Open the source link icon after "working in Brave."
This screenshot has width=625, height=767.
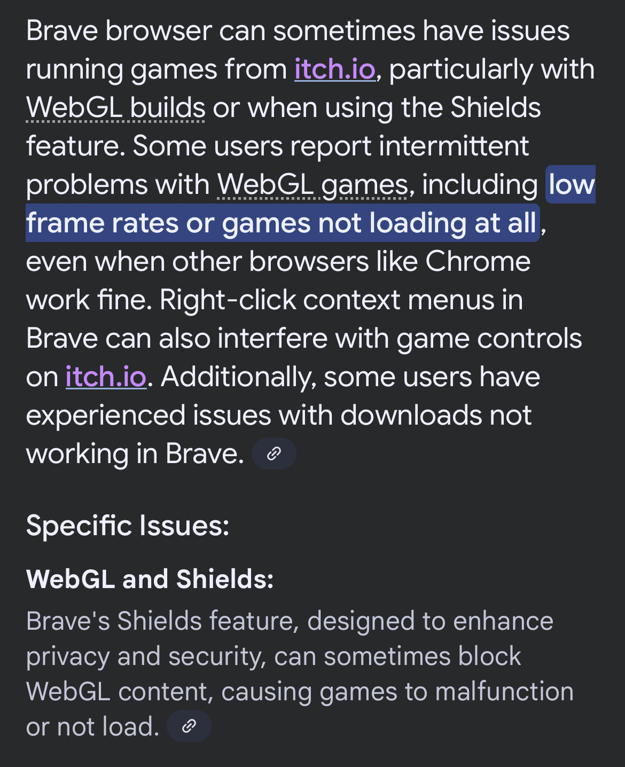coord(274,454)
